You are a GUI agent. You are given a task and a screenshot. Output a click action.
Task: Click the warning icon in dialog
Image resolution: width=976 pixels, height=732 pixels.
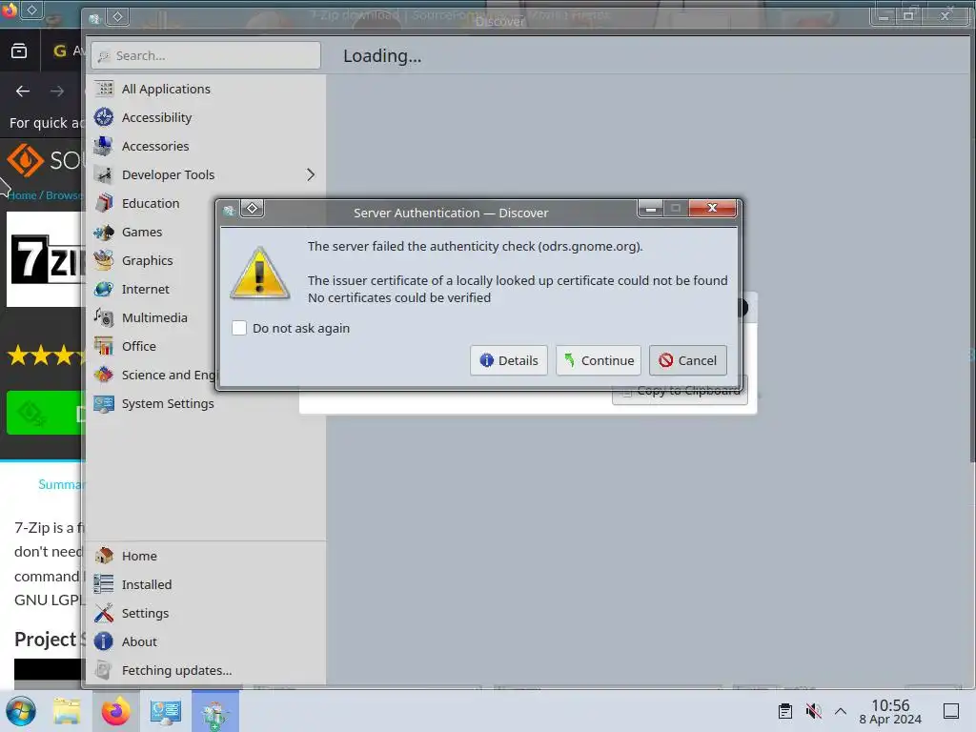(259, 274)
